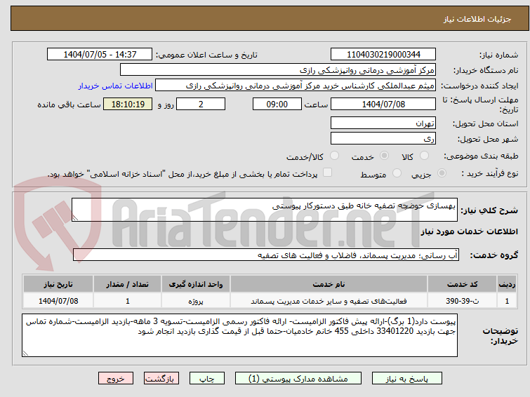530x397 pixels.
Task: Click the table date cell 1404/07/08
Action: pyautogui.click(x=58, y=301)
